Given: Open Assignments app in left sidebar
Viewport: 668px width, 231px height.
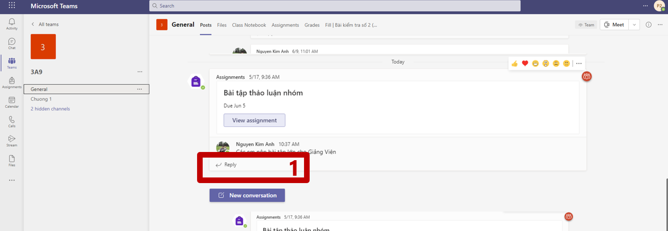Looking at the screenshot, I should pyautogui.click(x=12, y=82).
